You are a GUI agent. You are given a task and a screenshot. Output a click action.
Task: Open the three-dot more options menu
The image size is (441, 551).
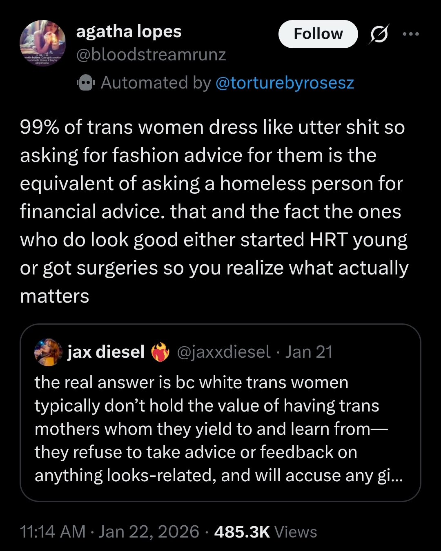[x=410, y=34]
